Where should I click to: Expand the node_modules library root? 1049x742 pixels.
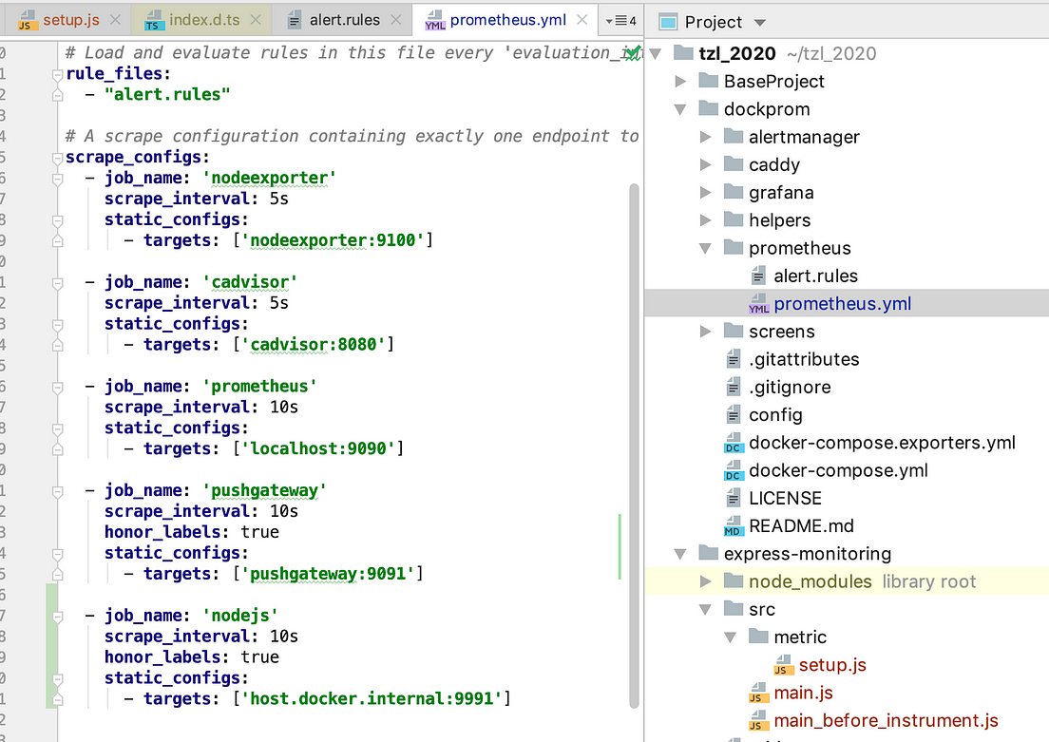(705, 581)
